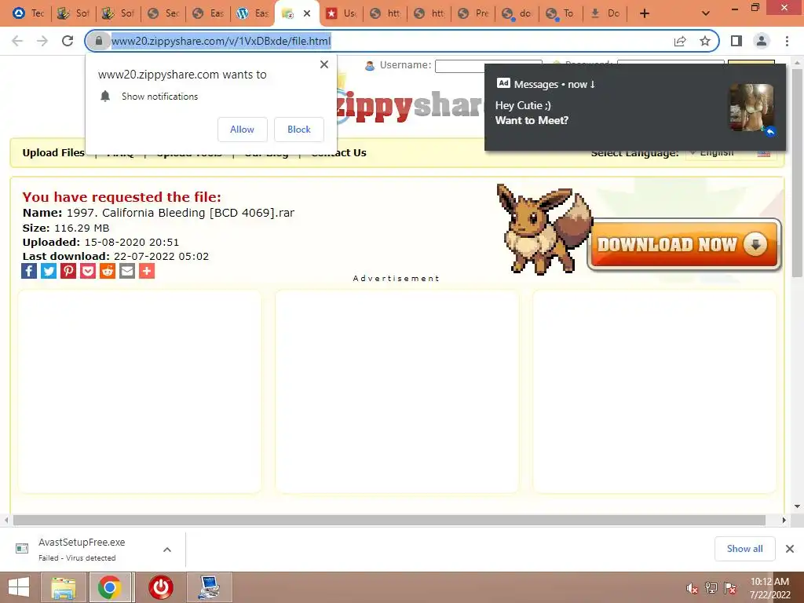
Task: Click the muted volume tray icon
Action: coord(693,588)
